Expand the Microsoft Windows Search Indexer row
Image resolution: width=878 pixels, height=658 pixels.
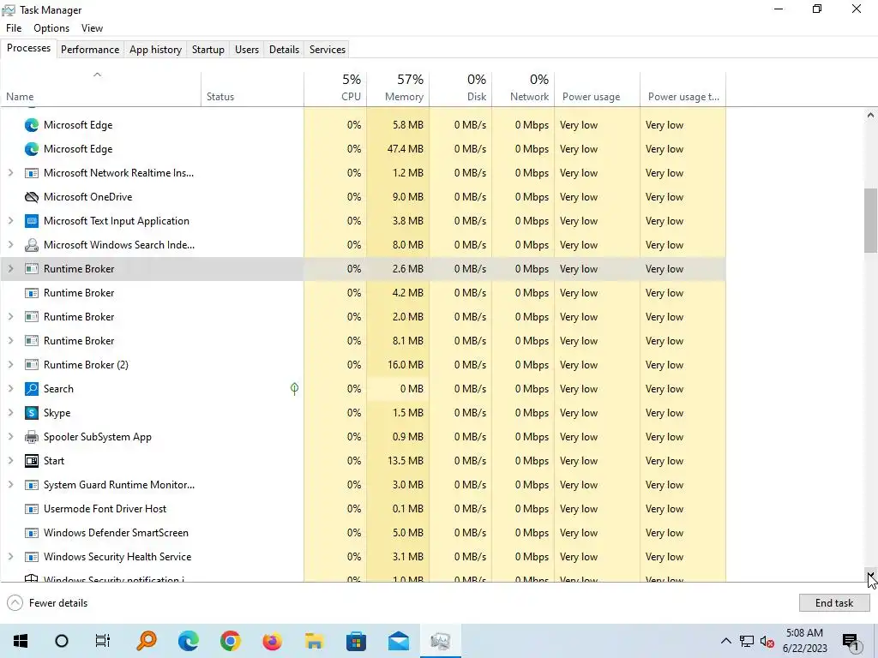(x=10, y=245)
